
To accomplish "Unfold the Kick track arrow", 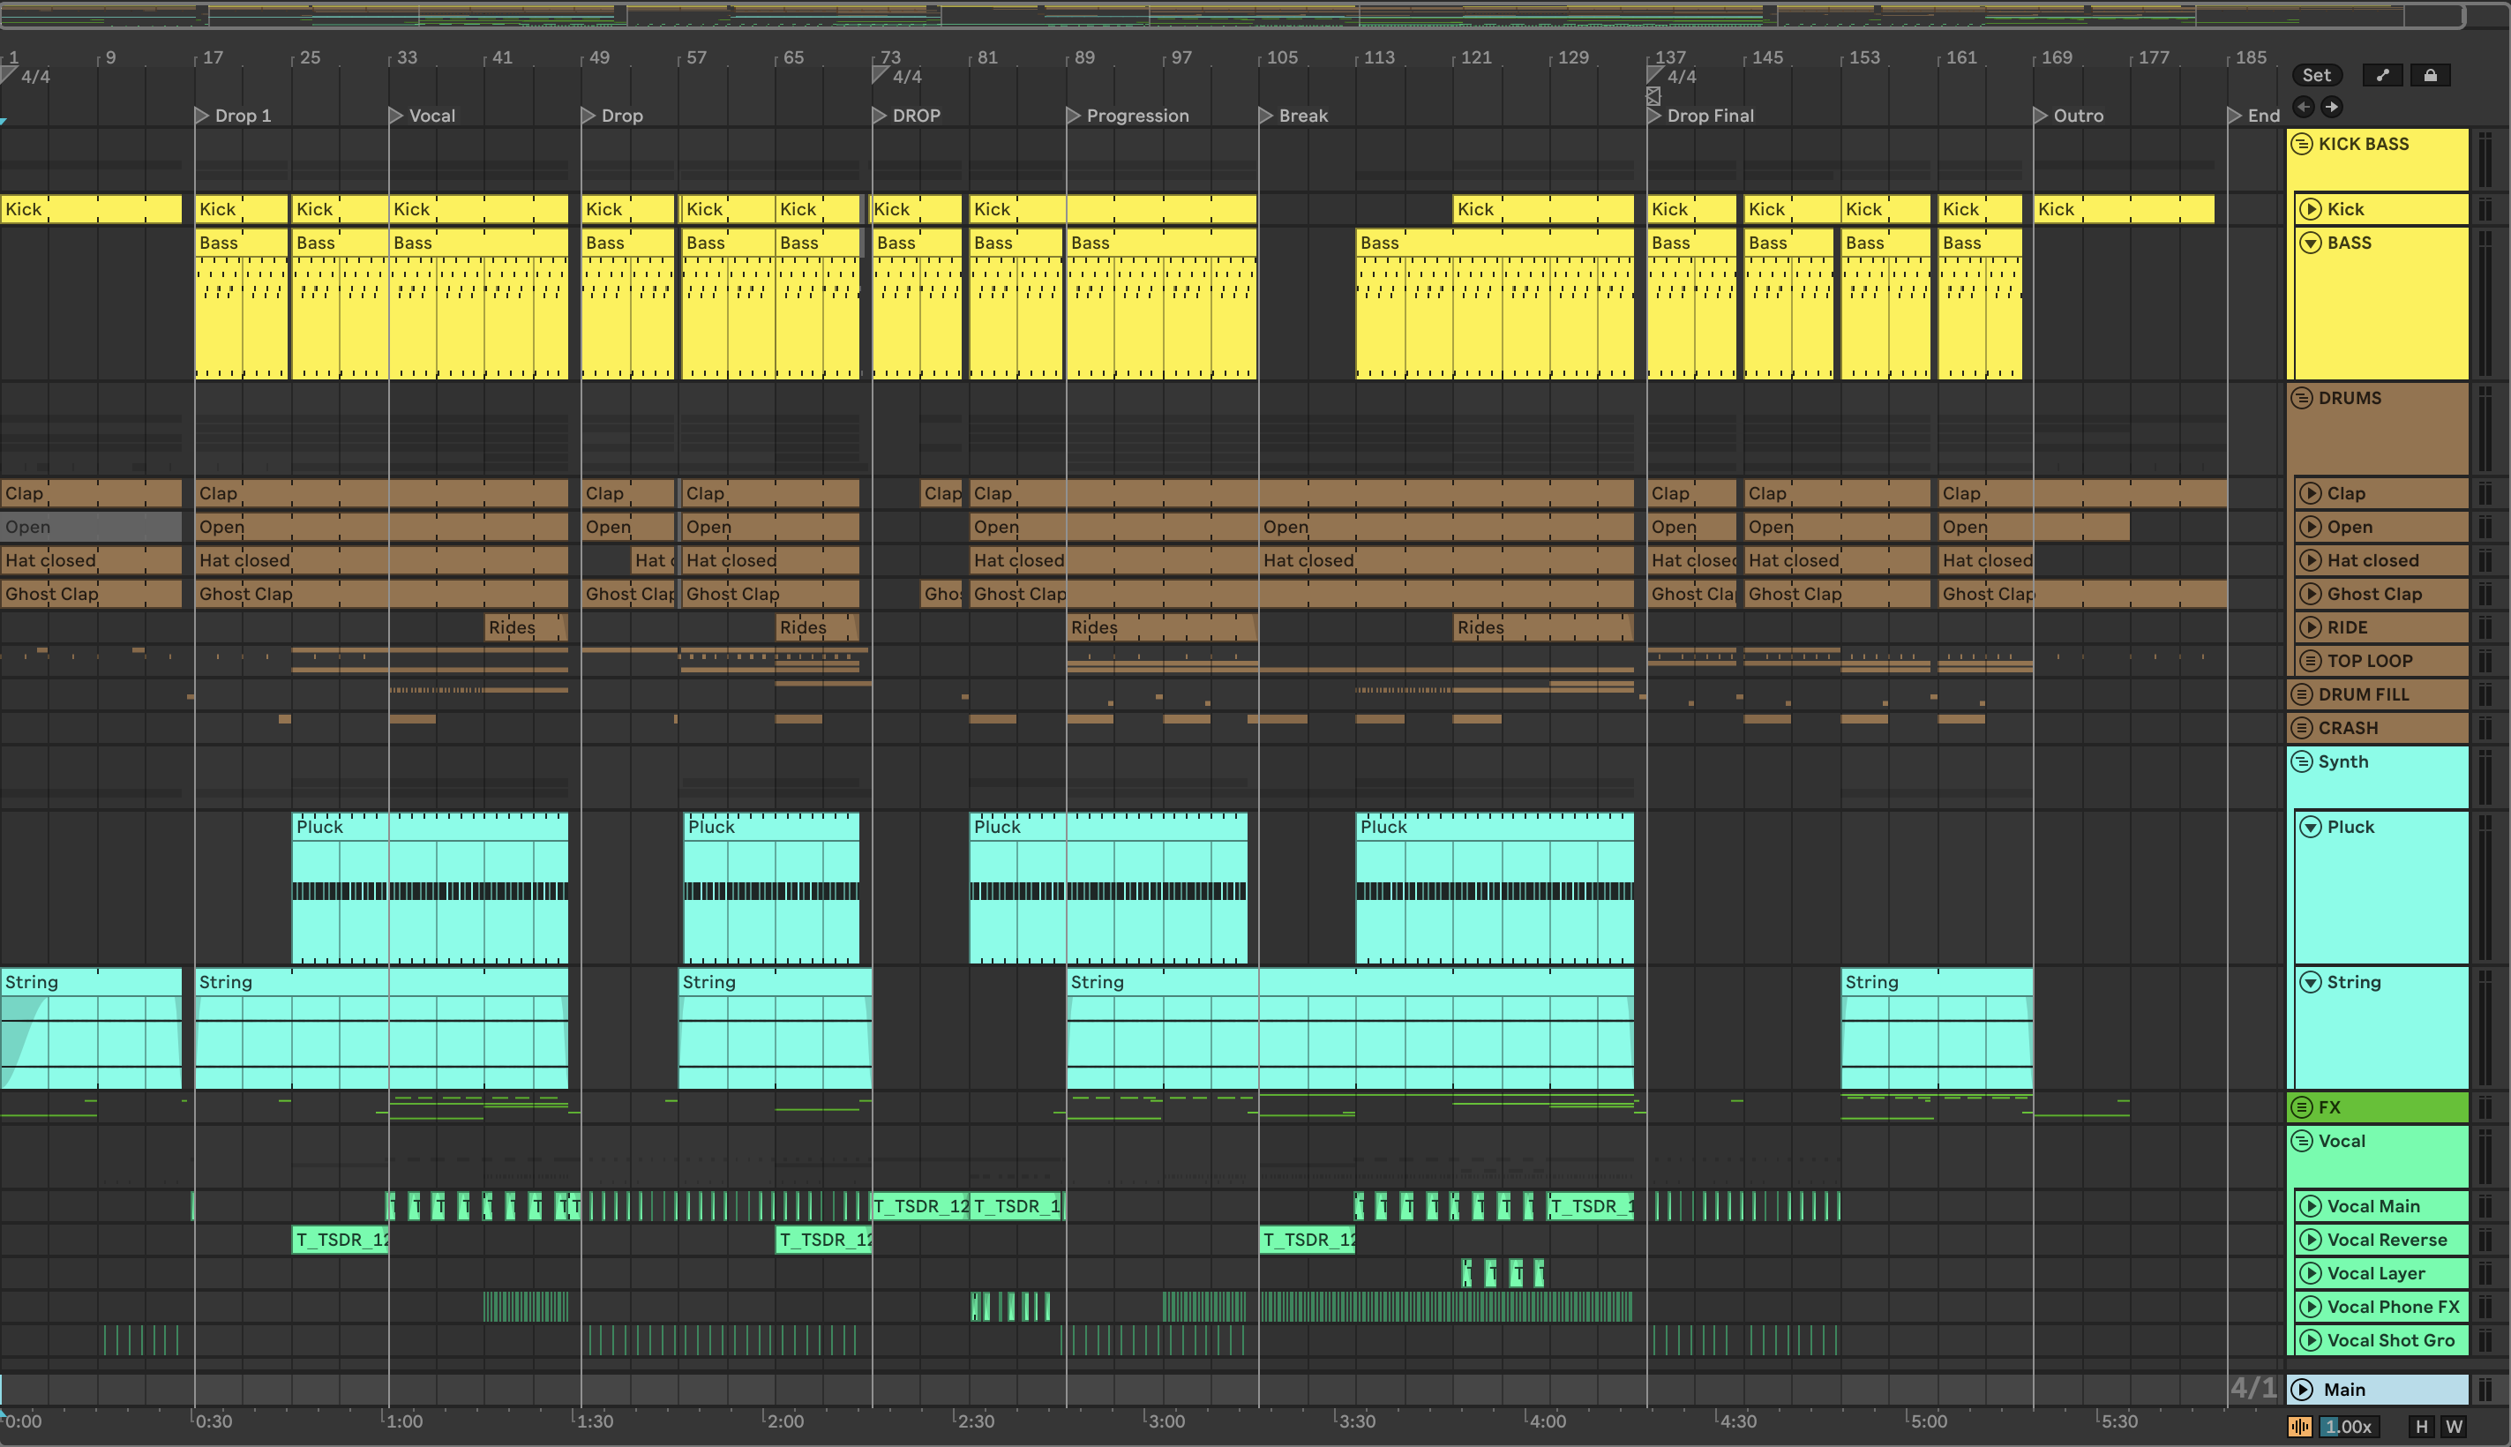I will click(x=2312, y=210).
